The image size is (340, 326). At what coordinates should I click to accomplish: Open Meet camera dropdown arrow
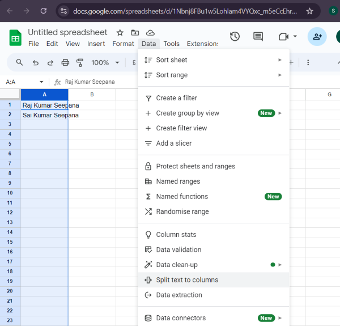click(x=295, y=36)
